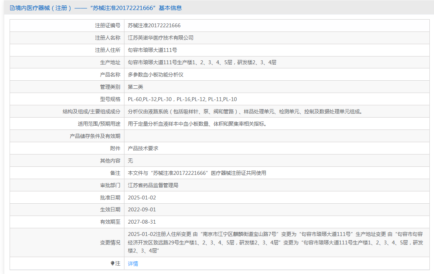Select the model list starting PL-60,PL-32
434x274 pixels.
(x=182, y=99)
